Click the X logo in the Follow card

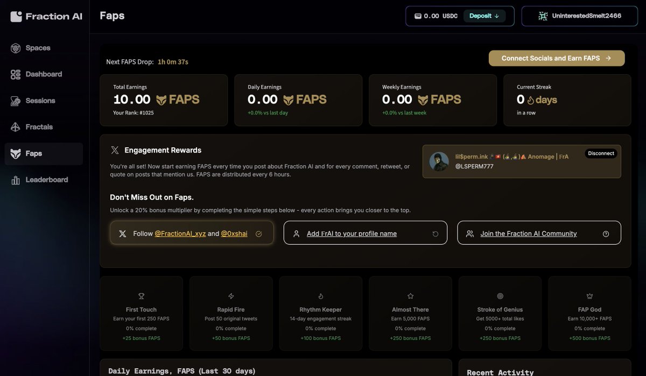coord(123,233)
